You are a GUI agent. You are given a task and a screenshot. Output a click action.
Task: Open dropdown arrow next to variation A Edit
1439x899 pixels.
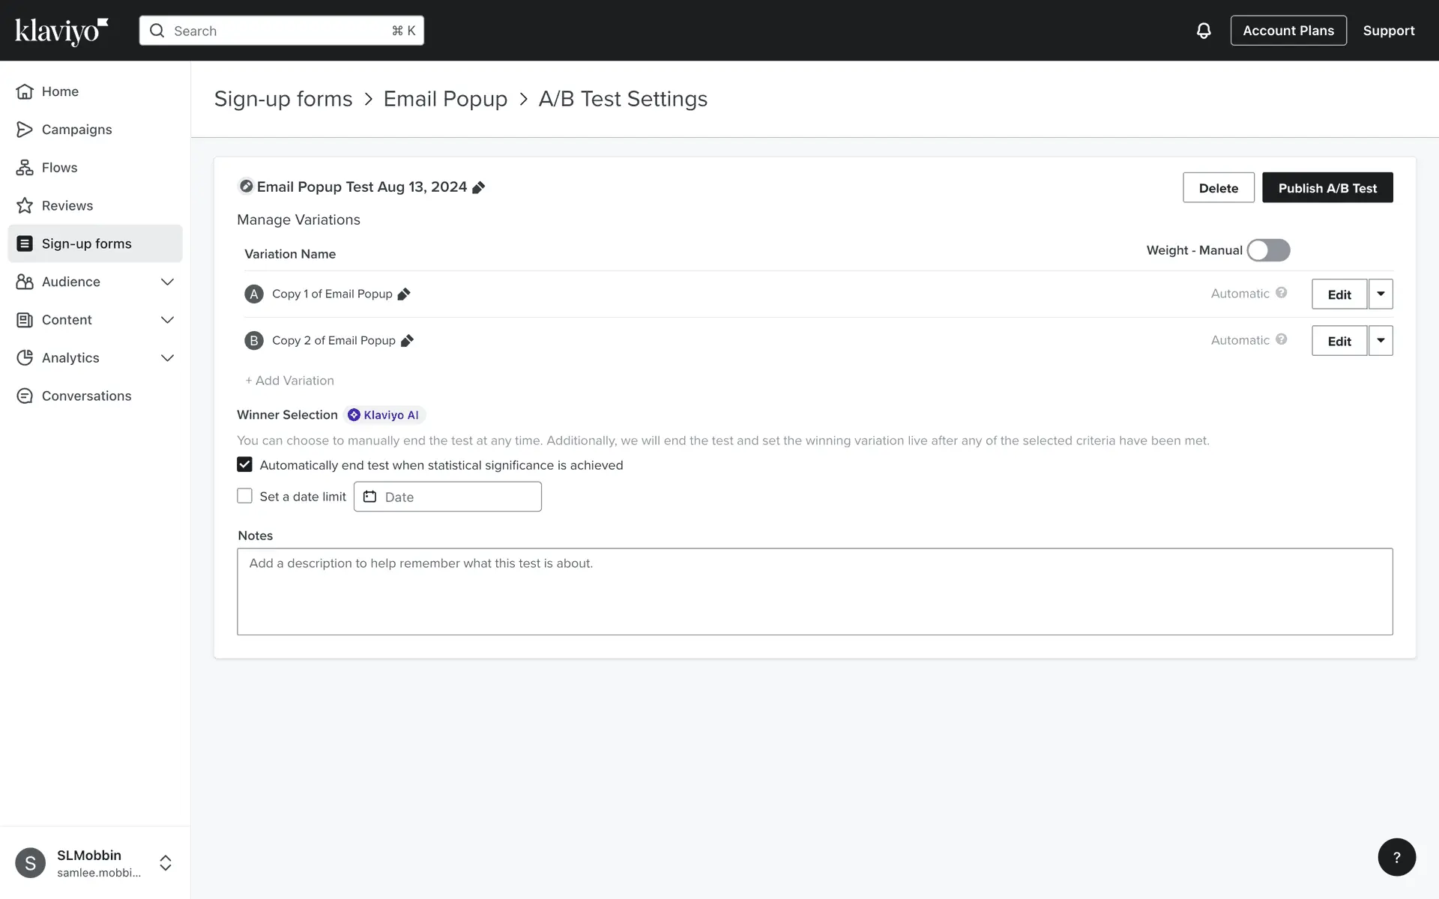pyautogui.click(x=1381, y=294)
